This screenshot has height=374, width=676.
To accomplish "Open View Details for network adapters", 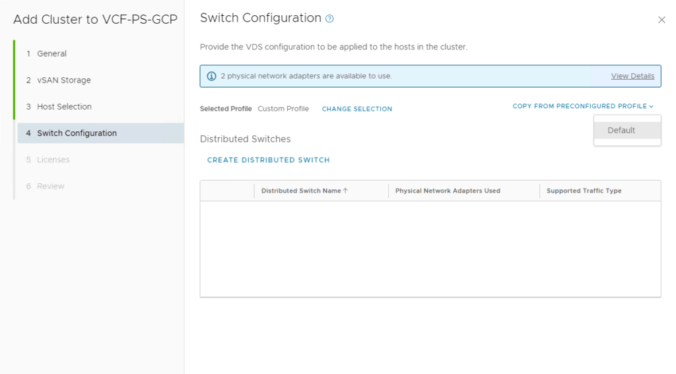I will (x=632, y=76).
